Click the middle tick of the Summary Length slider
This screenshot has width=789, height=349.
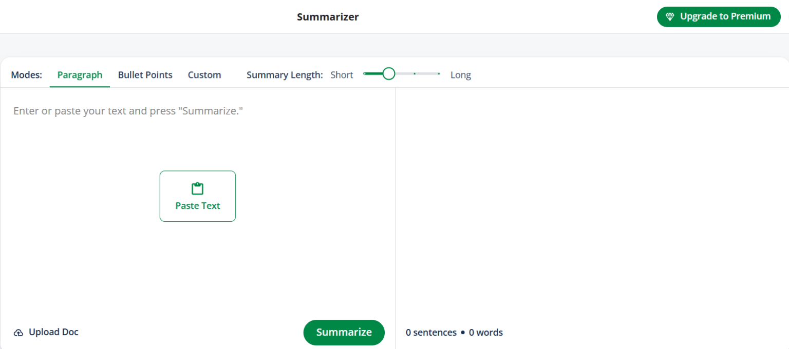pyautogui.click(x=414, y=73)
